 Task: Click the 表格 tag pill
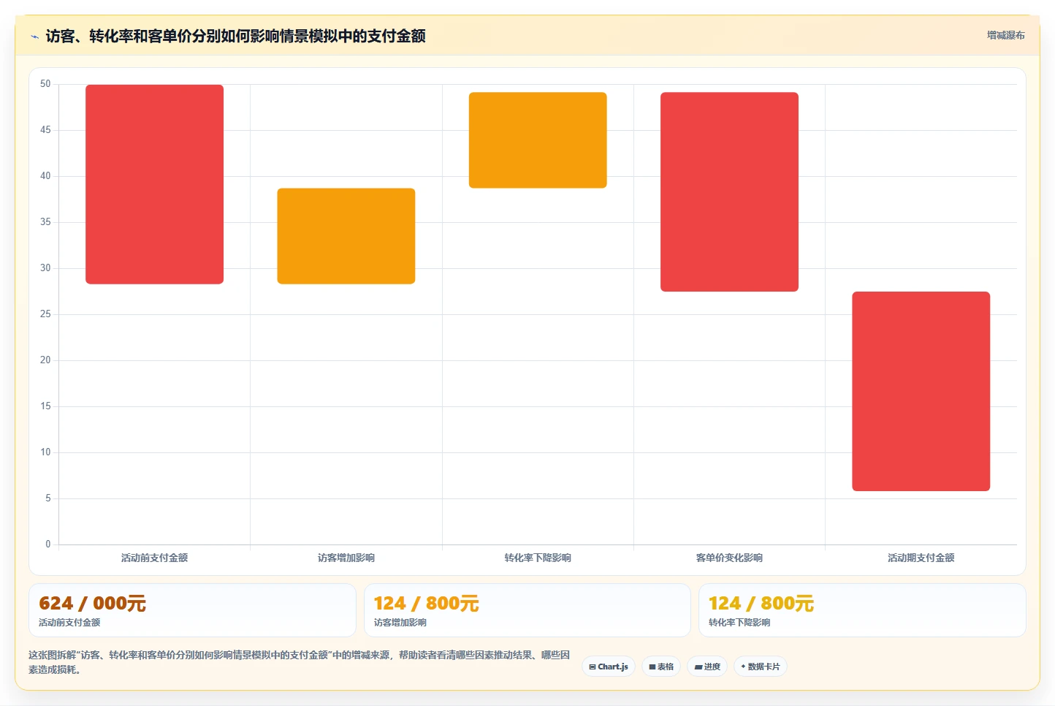pyautogui.click(x=661, y=667)
